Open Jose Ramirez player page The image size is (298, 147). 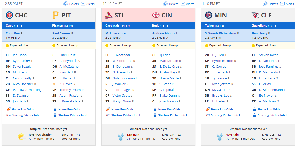(269, 66)
